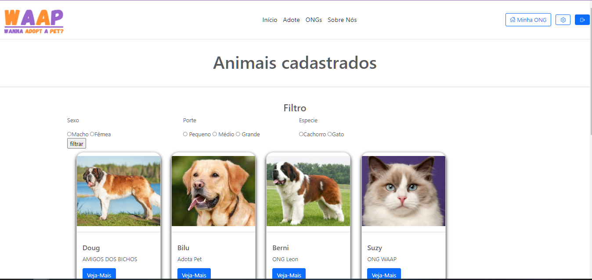The width and height of the screenshot is (592, 280).
Task: Navigate to the ONGs page
Action: click(314, 20)
